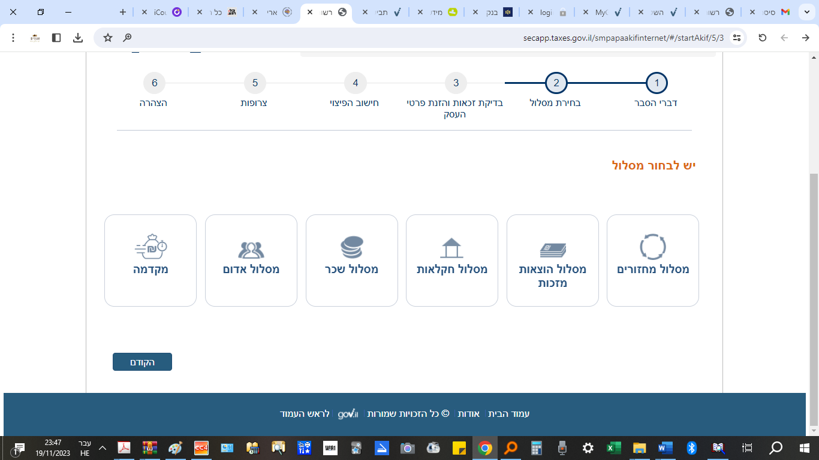
Task: Open Camera app from taskbar
Action: click(x=408, y=448)
